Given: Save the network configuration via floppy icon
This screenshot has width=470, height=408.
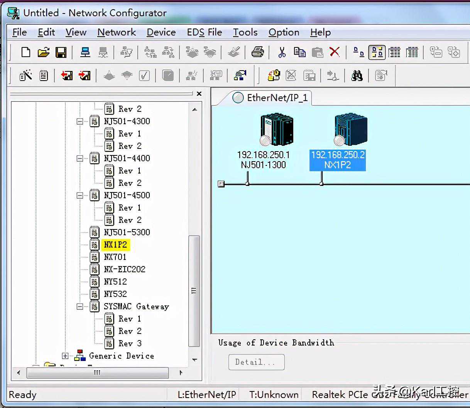Looking at the screenshot, I should tap(61, 52).
